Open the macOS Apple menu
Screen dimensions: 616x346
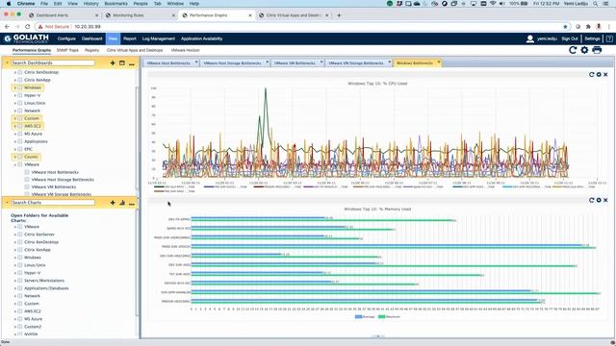(9, 4)
